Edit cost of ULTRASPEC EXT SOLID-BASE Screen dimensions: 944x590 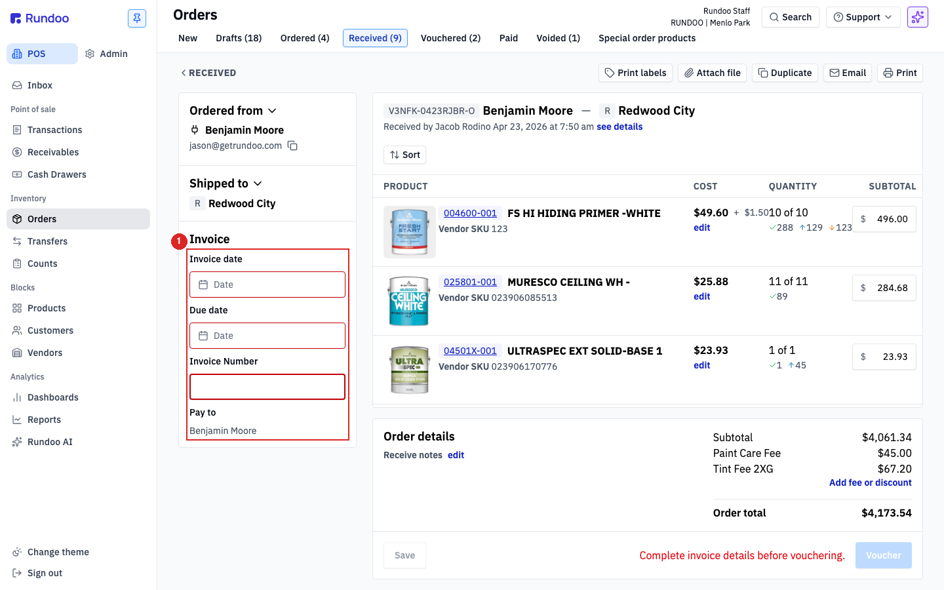tap(701, 365)
